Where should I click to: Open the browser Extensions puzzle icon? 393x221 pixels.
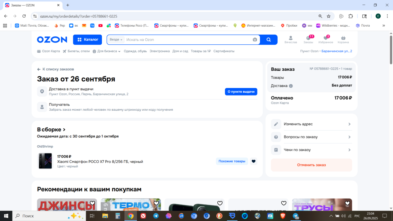[351, 16]
